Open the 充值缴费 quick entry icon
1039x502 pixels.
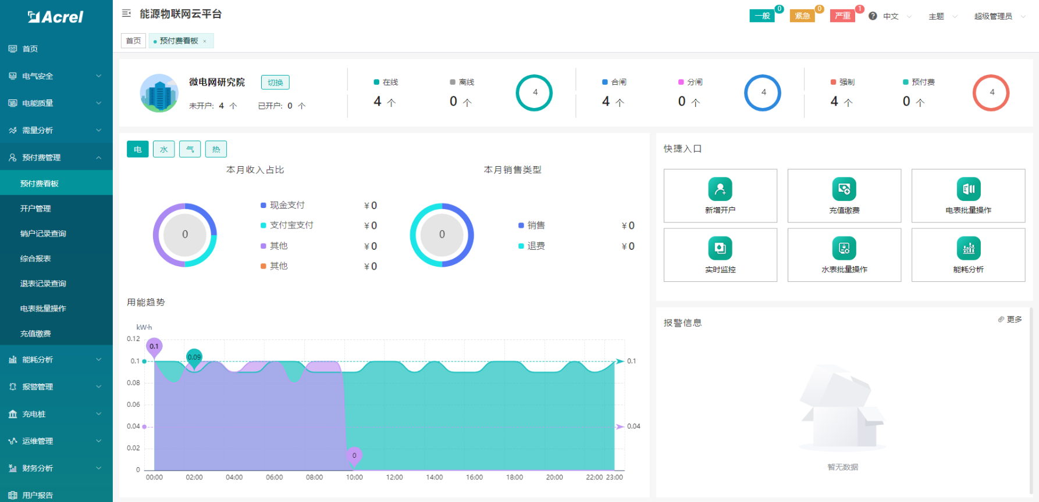(844, 189)
